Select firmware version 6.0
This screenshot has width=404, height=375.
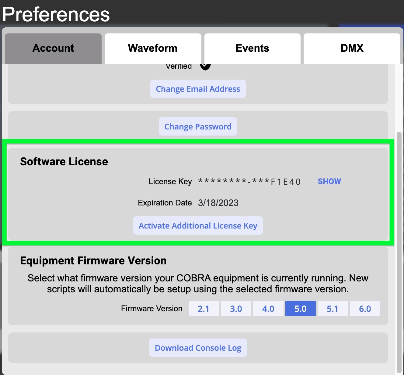365,309
